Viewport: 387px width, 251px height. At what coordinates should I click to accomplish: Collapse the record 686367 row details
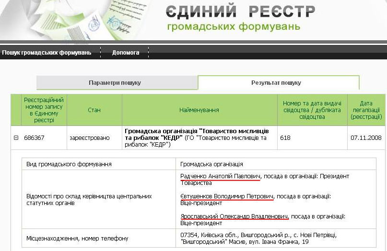[x=16, y=138]
